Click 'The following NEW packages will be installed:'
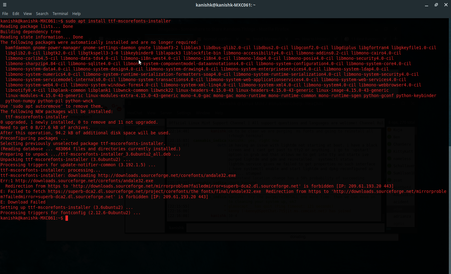This screenshot has width=451, height=274. point(57,111)
